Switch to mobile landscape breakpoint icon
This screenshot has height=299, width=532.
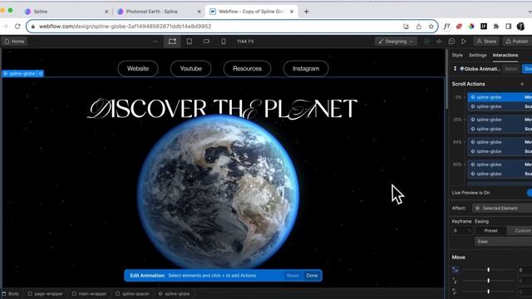206,42
